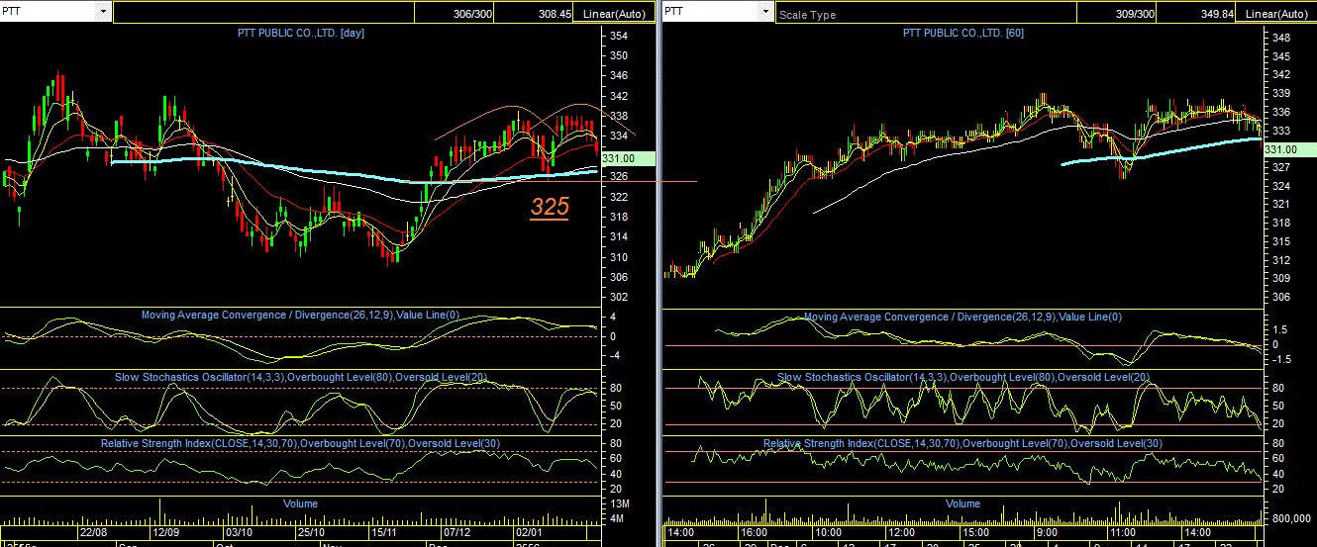This screenshot has height=547, width=1317.
Task: Click the daily chart MACD indicator label
Action: coord(301,316)
